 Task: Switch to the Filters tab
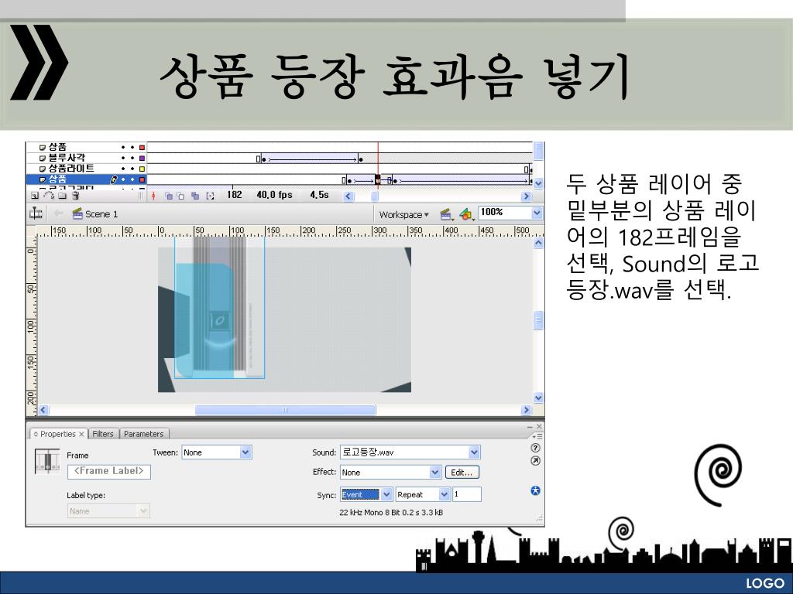(x=103, y=434)
